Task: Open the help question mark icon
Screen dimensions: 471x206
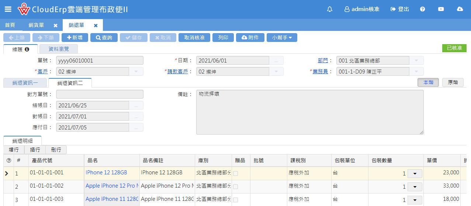Action: tap(423, 9)
